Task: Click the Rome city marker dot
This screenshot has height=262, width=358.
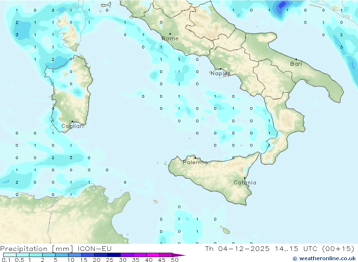Action: tap(170, 34)
